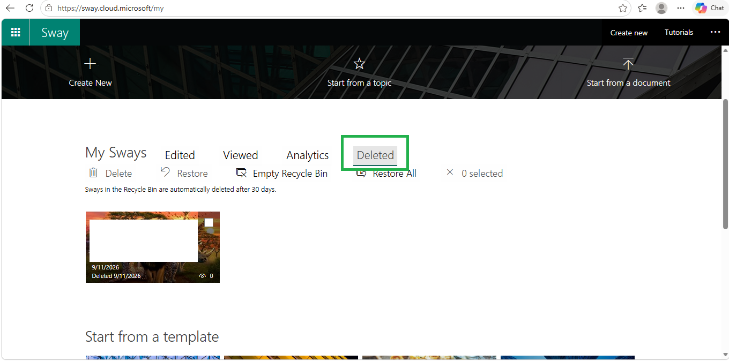Click the My Sways heading tab
Screen dimensions: 729x361
116,153
